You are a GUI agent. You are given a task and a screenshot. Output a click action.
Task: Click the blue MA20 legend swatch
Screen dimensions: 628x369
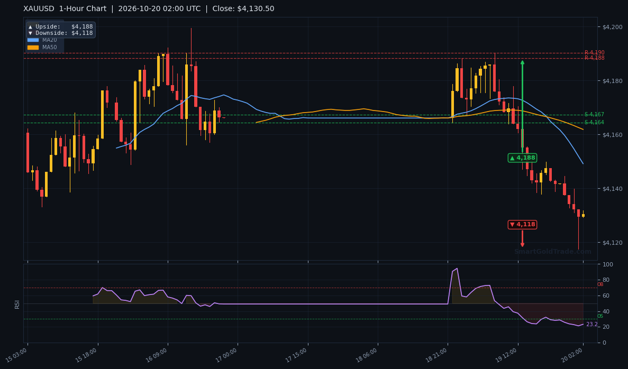[x=33, y=40]
